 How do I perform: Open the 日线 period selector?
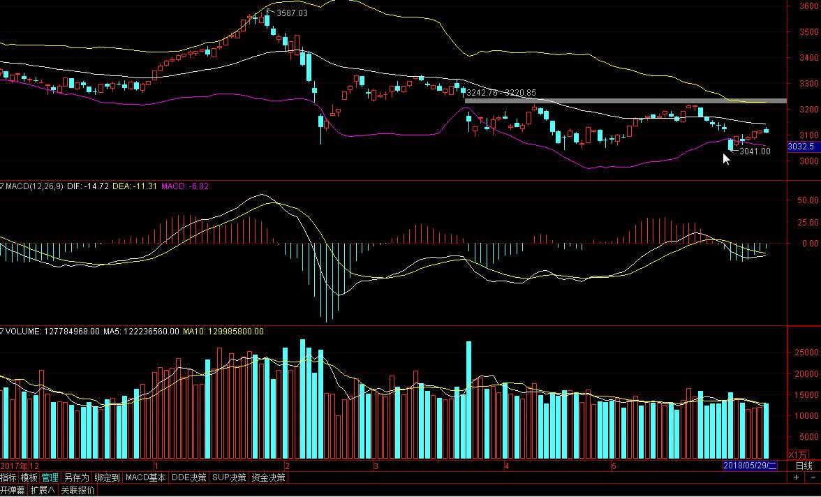click(x=804, y=466)
